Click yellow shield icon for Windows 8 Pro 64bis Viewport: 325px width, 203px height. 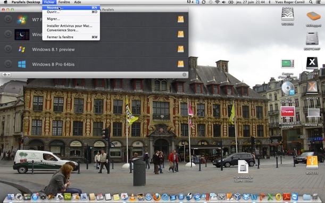(180, 64)
